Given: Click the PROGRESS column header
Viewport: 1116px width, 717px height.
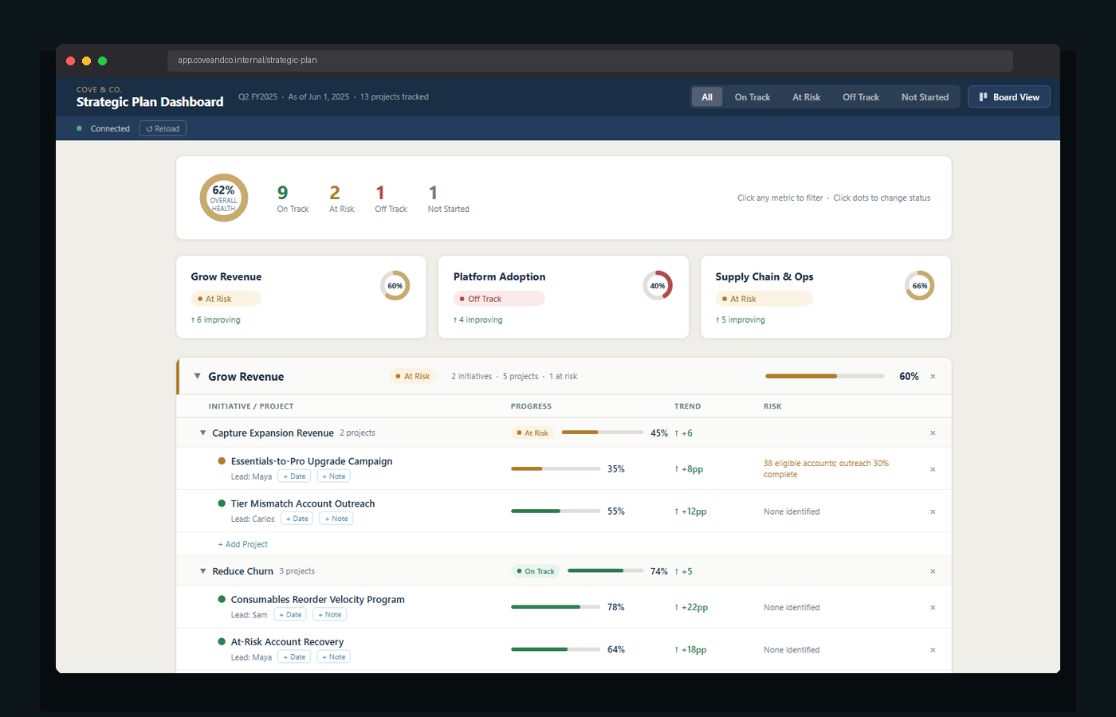Looking at the screenshot, I should (531, 406).
